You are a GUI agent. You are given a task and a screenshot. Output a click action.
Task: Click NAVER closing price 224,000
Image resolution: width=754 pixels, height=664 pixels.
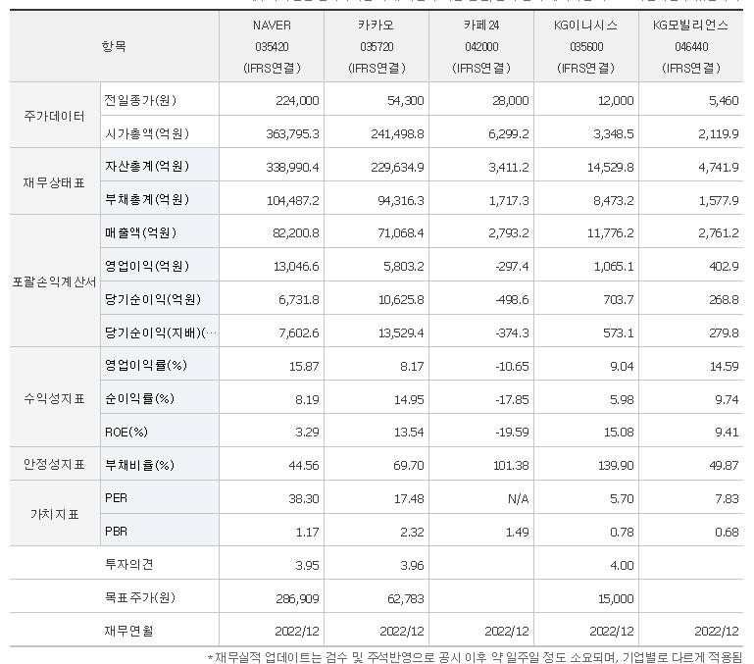point(297,100)
